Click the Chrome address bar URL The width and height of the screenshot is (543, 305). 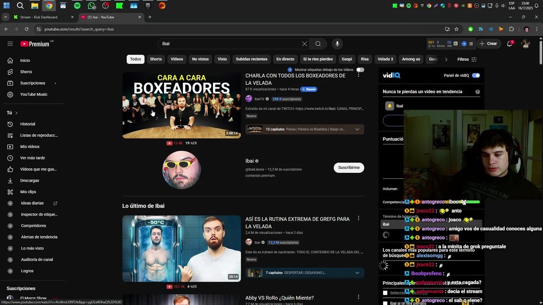79,29
